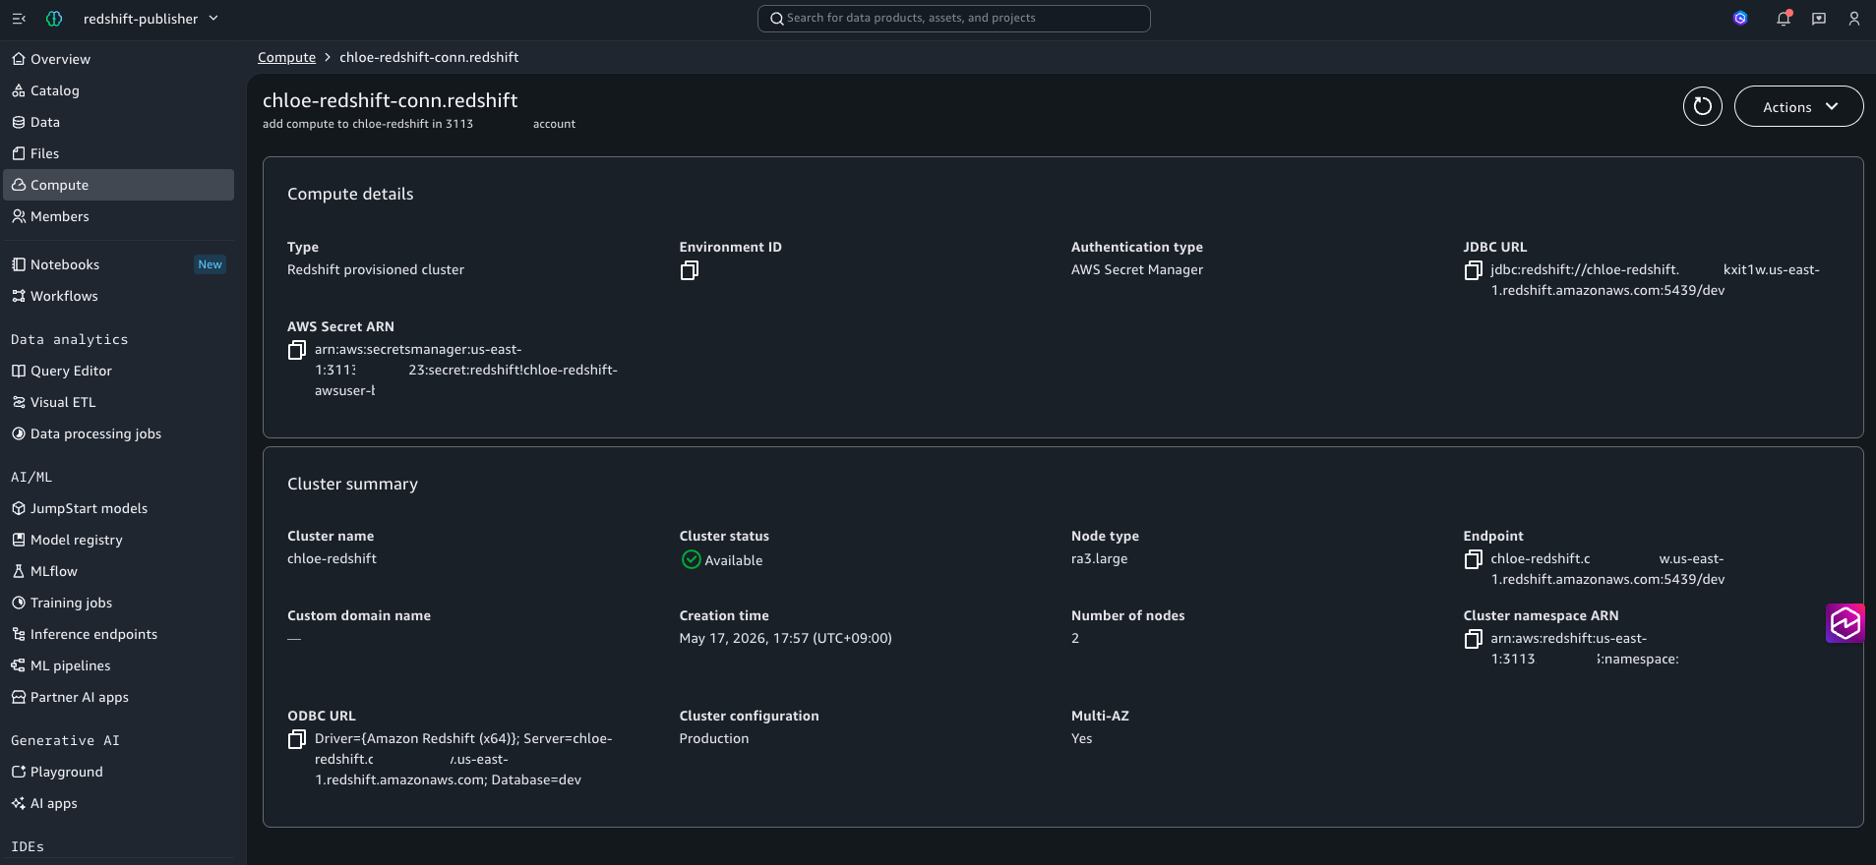Image resolution: width=1876 pixels, height=865 pixels.
Task: Click the 'chloe-redshift-conn.redshift' page heading
Action: 390,100
